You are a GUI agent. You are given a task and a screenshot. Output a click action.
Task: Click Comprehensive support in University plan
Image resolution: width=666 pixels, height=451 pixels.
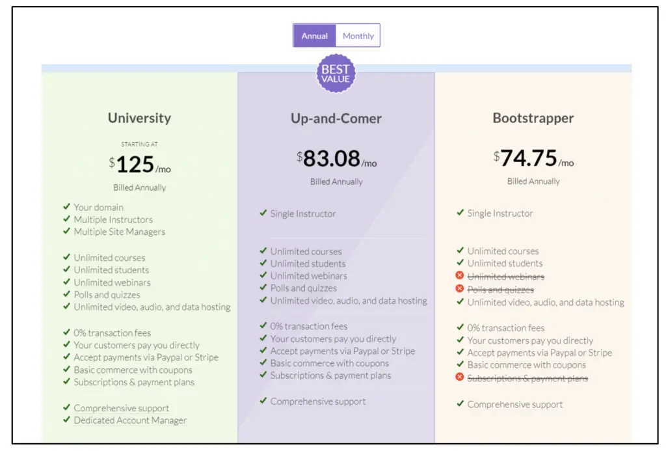pos(121,408)
